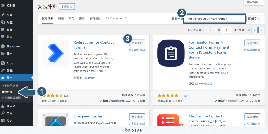Screen dimensions: 268x134
Task: Click the Elementor sidebar icon
Action: click(x=3, y=46)
